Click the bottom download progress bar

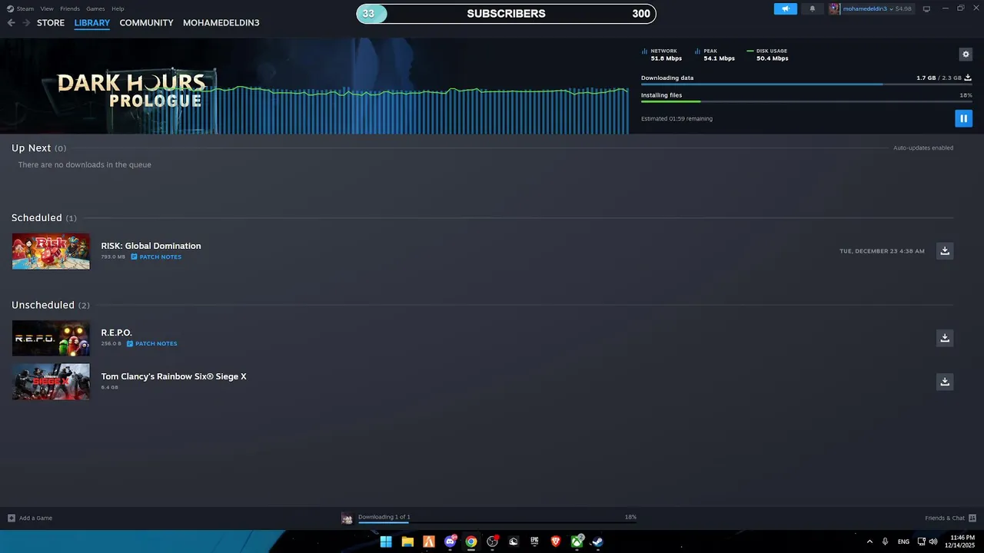497,522
